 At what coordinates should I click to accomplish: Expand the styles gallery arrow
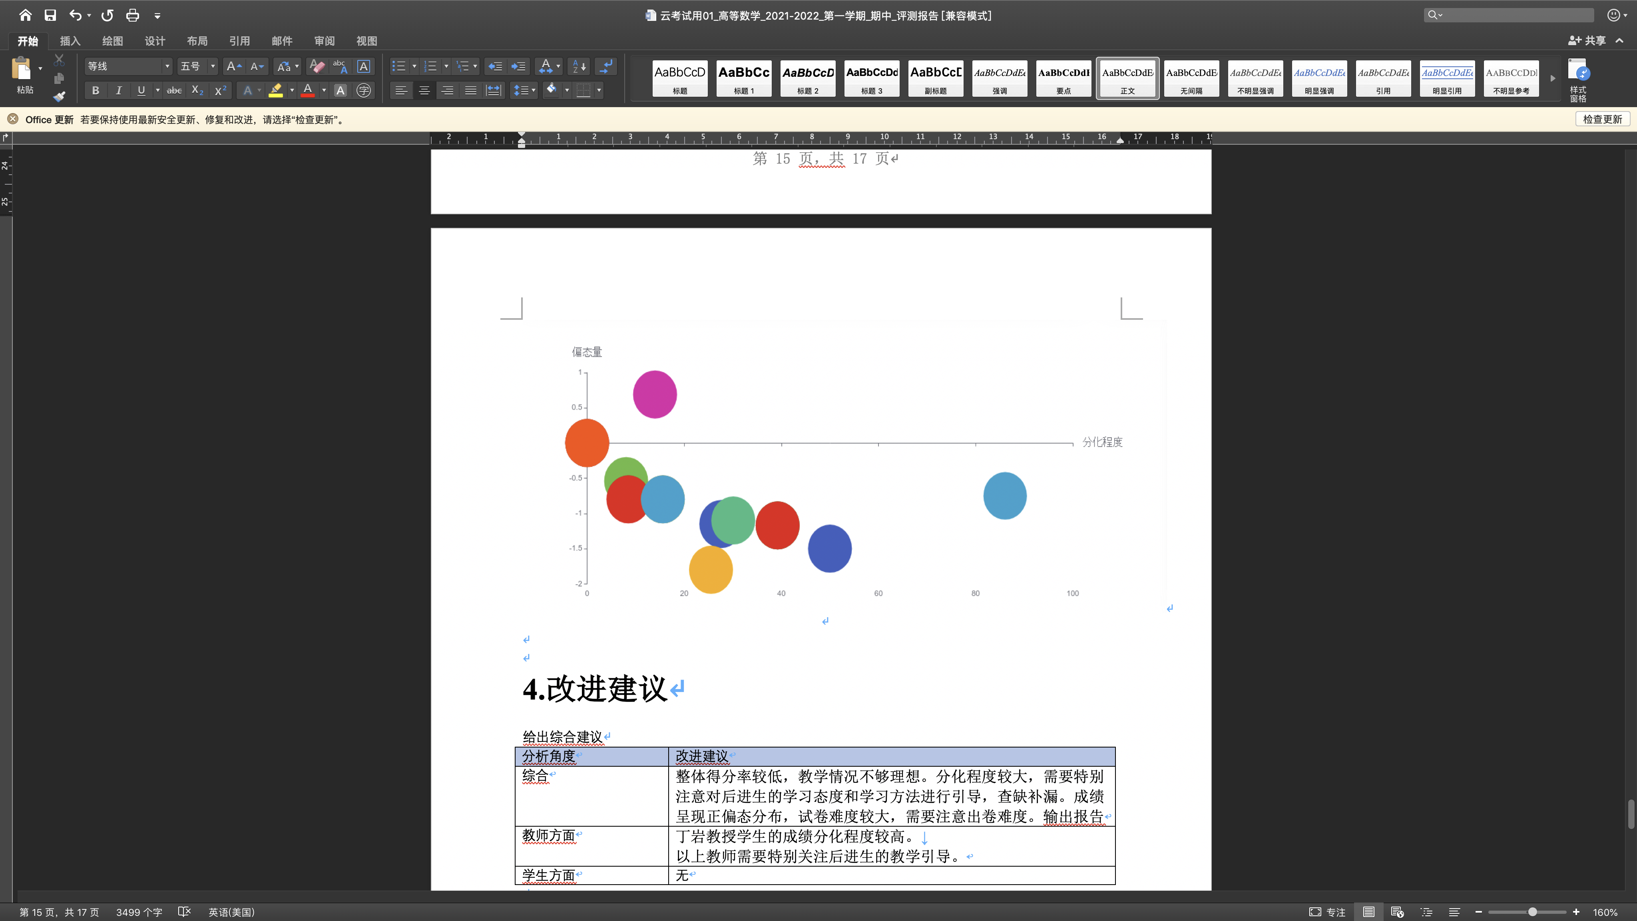click(x=1553, y=79)
